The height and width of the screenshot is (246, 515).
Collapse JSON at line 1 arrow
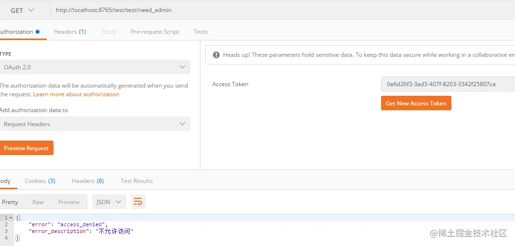(11, 218)
